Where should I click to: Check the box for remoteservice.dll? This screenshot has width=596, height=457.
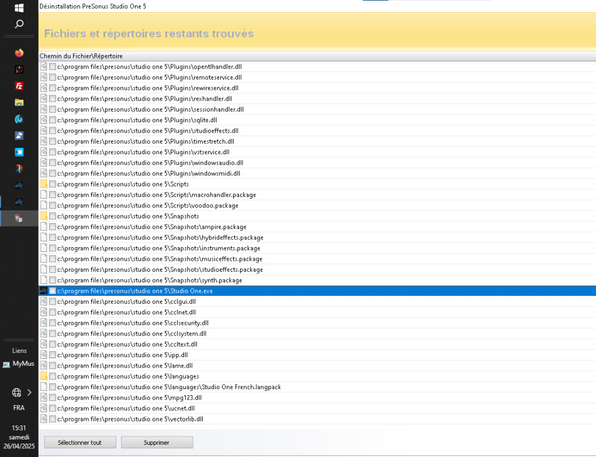pyautogui.click(x=53, y=77)
